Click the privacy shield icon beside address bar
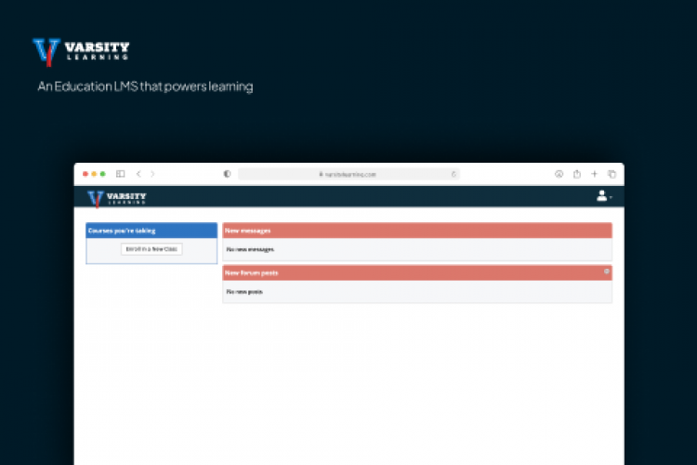This screenshot has width=697, height=465. click(227, 174)
